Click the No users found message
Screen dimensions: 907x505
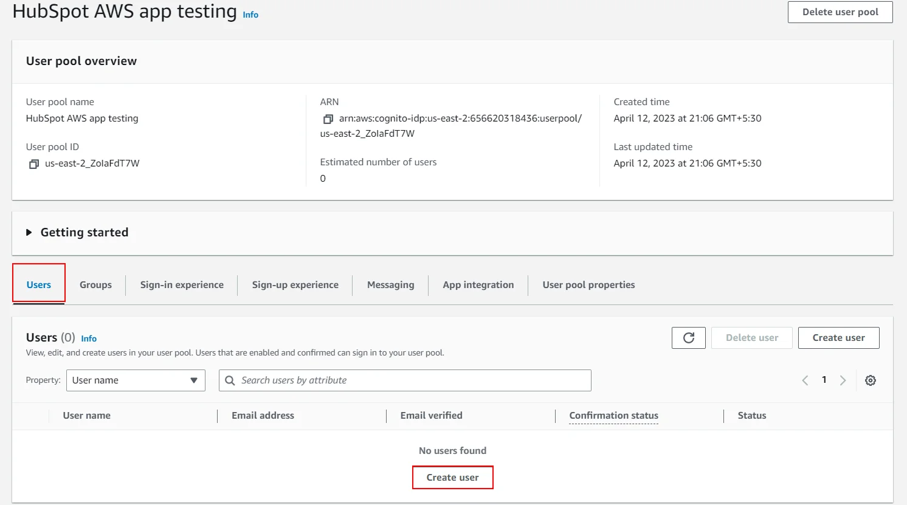453,451
